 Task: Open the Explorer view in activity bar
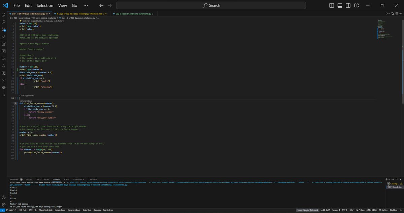(4, 14)
